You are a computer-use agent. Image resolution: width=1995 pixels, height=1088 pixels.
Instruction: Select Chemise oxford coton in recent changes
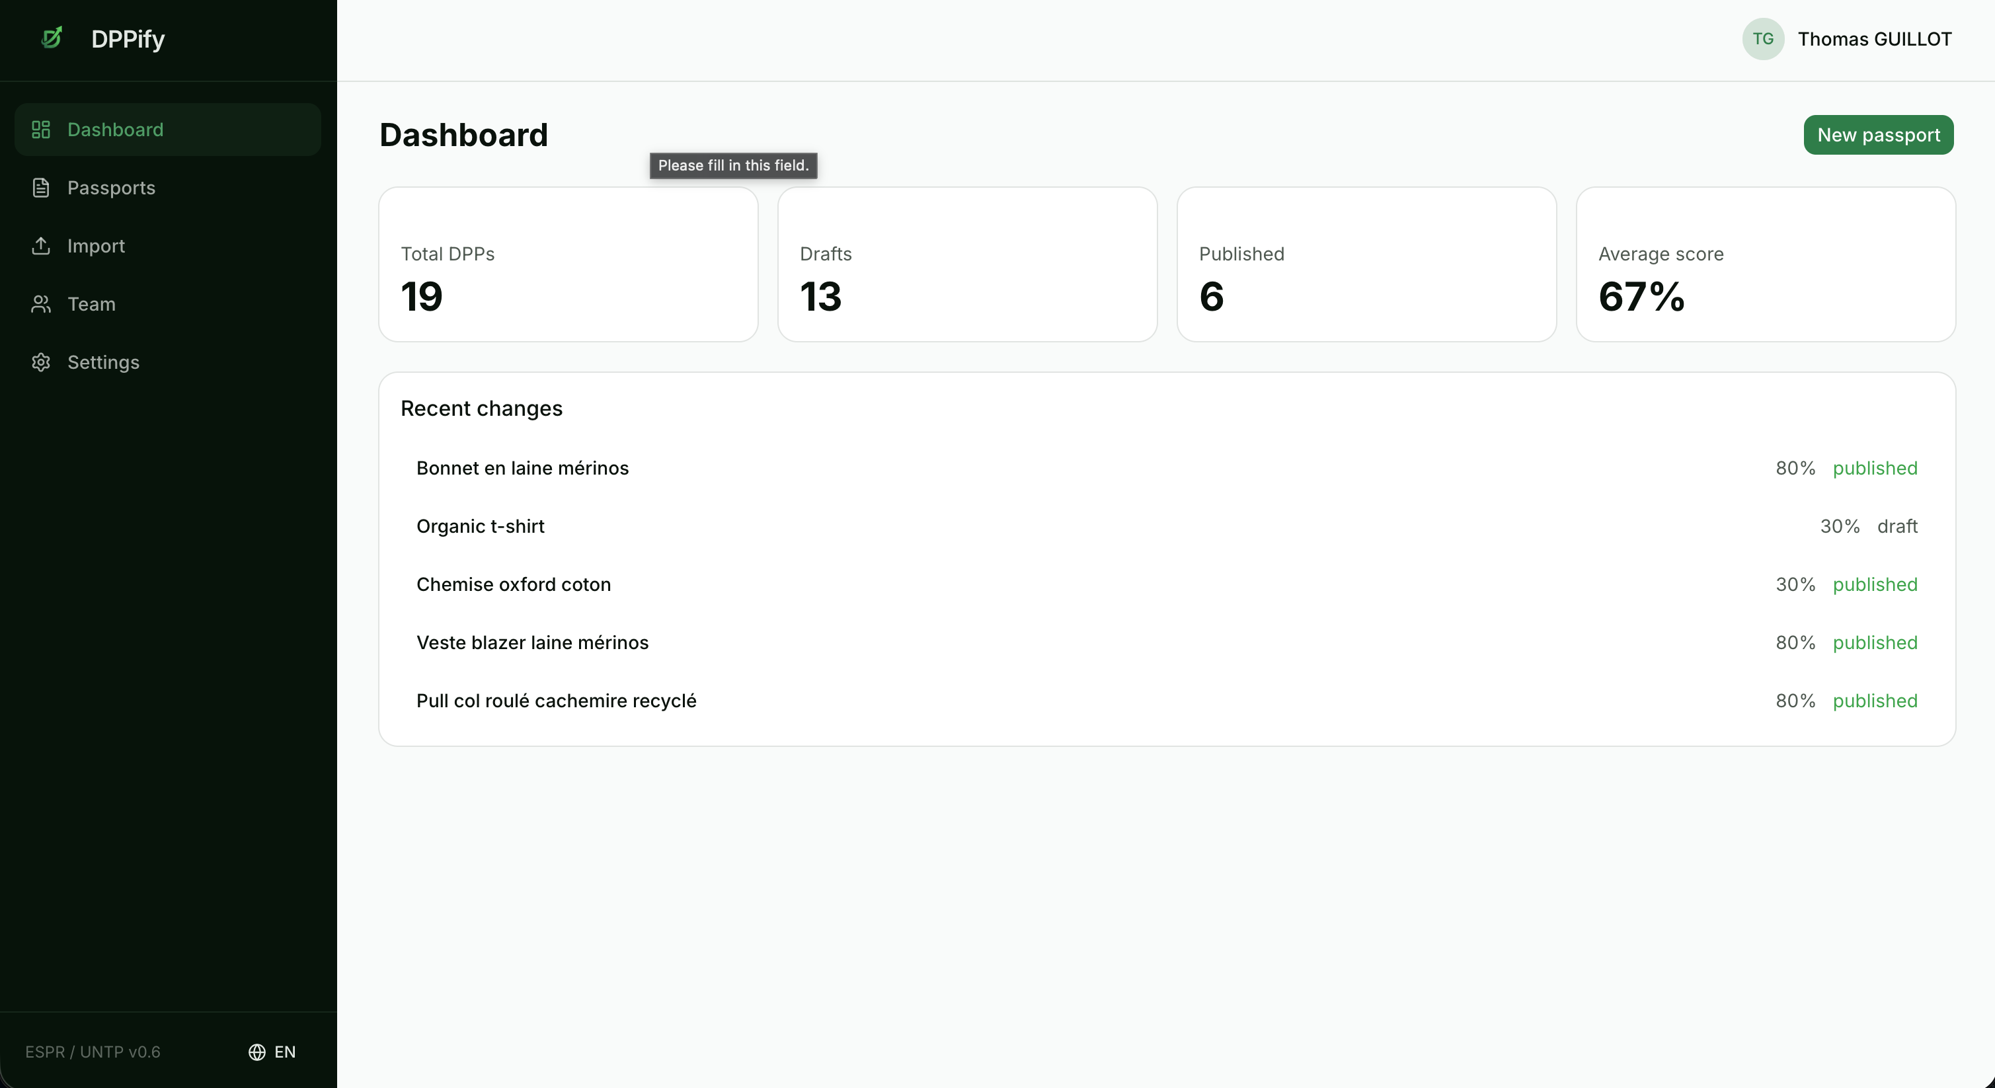tap(513, 584)
